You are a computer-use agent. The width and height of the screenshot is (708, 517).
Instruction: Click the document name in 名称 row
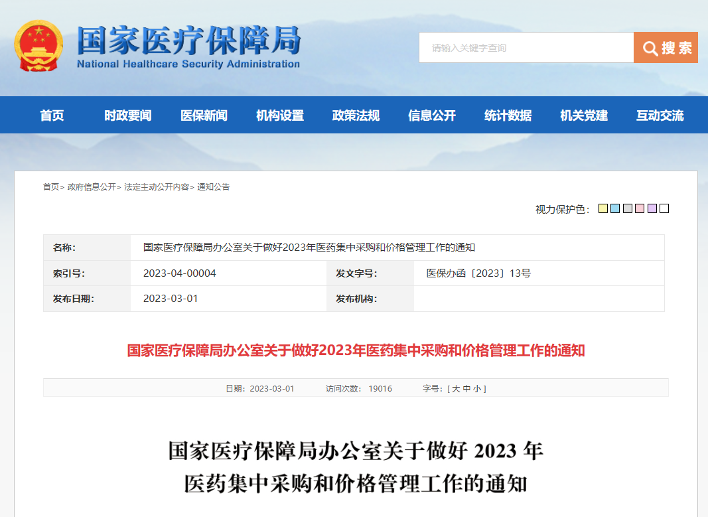pos(309,248)
